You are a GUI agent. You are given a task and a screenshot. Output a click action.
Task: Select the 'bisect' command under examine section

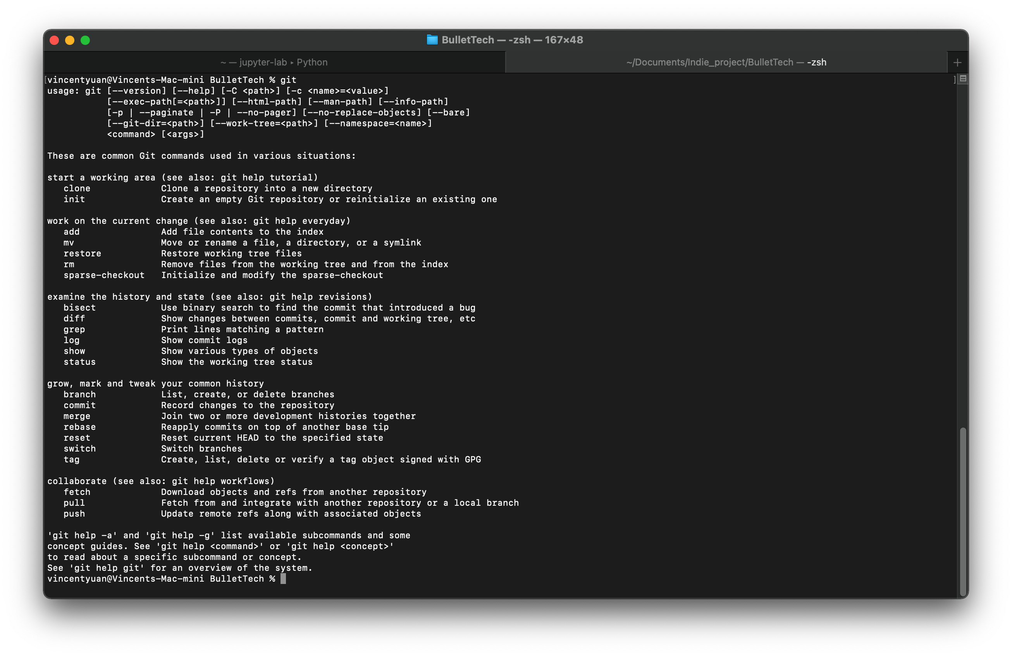click(79, 307)
